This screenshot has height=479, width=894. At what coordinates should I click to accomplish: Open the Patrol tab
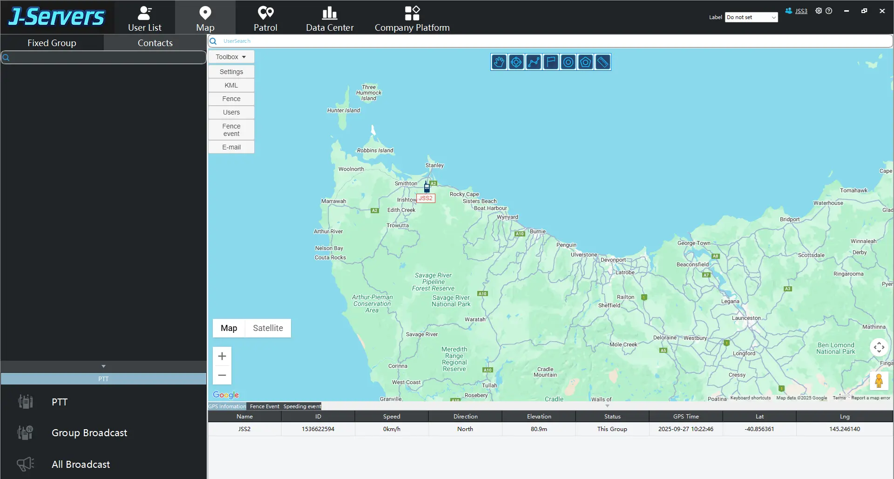point(265,18)
